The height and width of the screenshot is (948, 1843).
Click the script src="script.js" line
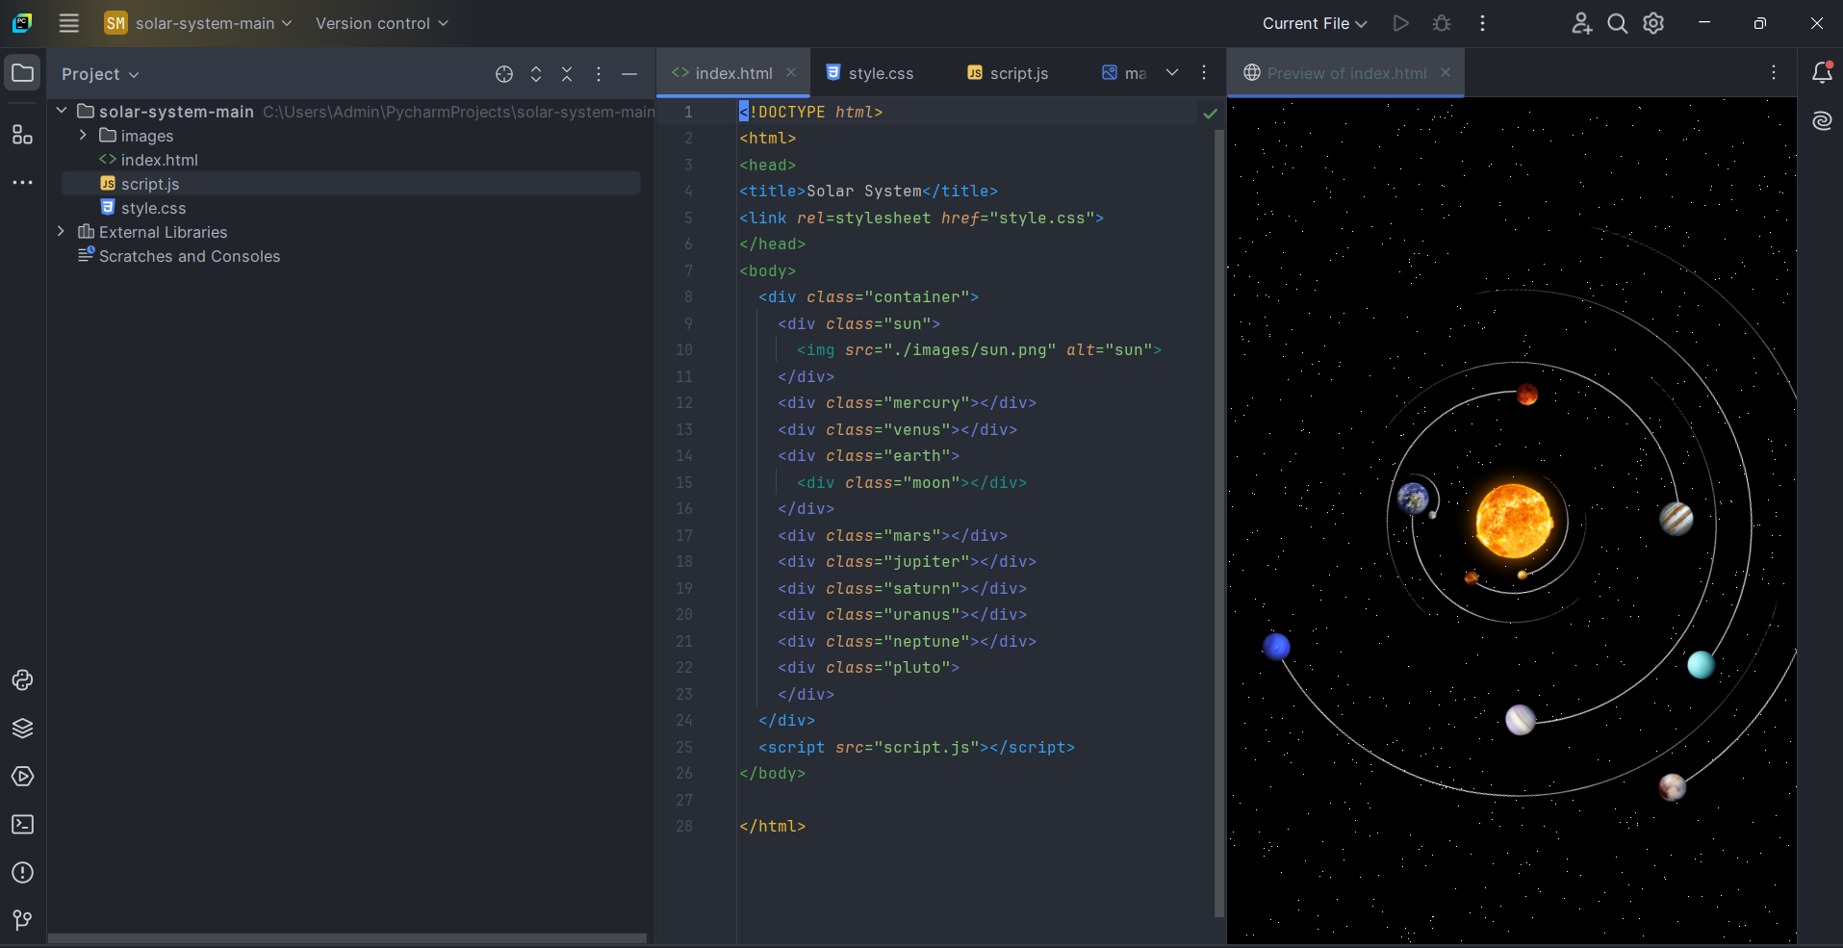(x=916, y=747)
